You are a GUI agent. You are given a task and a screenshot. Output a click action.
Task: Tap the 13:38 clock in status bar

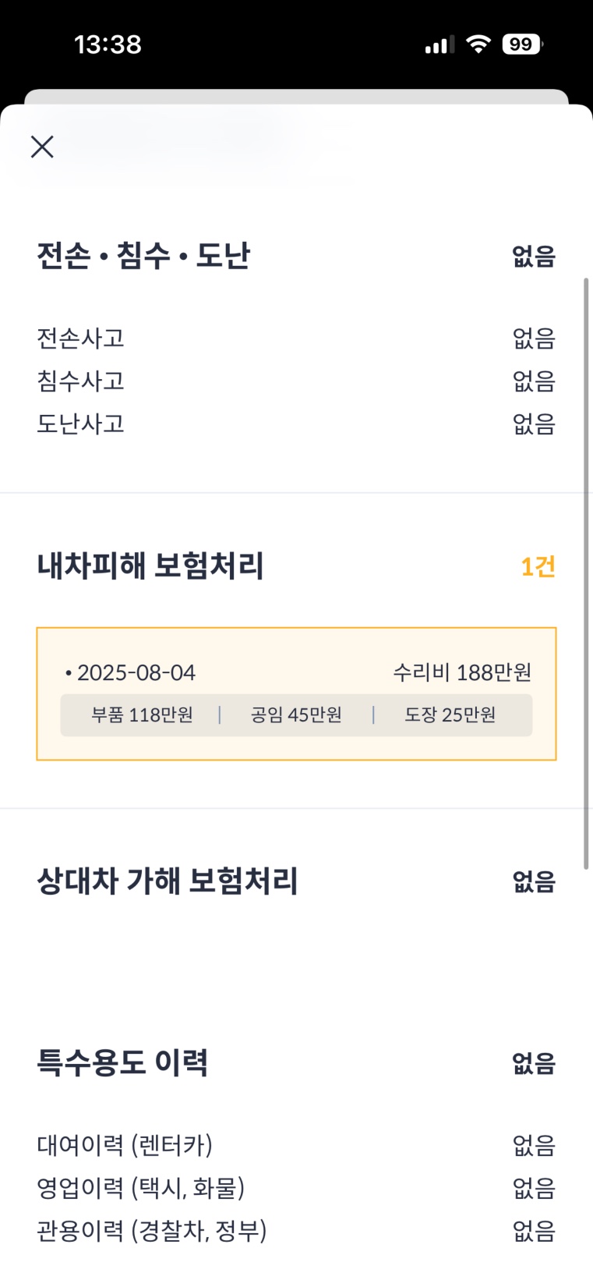click(x=108, y=44)
